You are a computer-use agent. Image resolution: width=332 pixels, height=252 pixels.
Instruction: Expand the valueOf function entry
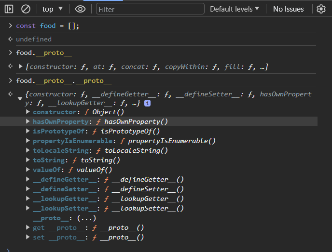click(x=28, y=170)
